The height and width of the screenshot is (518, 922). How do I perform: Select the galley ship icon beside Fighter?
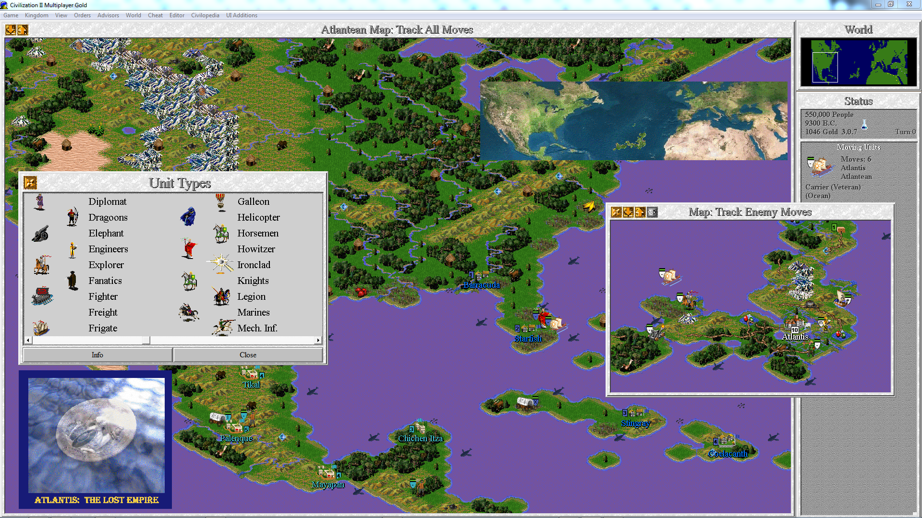coord(42,296)
